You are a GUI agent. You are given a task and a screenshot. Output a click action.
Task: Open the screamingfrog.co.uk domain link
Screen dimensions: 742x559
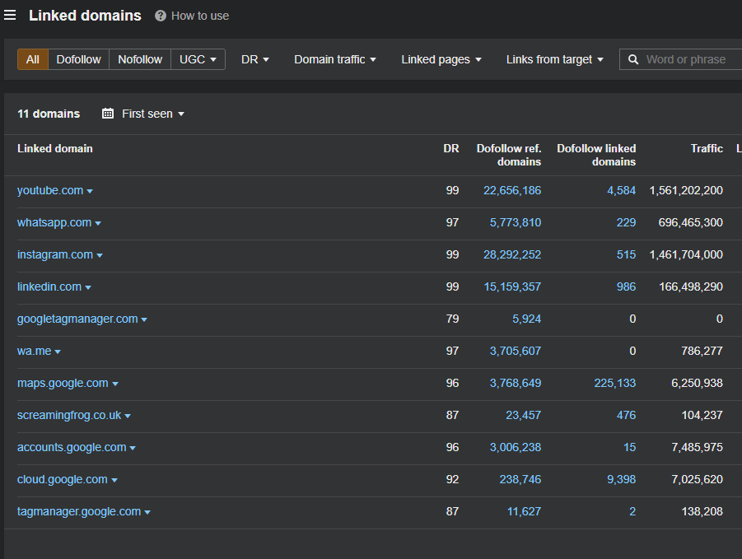69,416
